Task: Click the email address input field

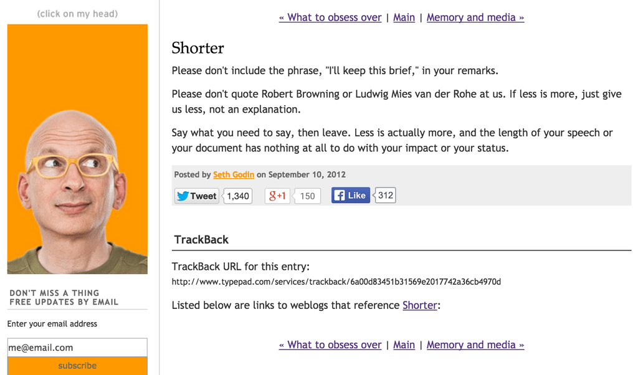Action: (x=77, y=348)
